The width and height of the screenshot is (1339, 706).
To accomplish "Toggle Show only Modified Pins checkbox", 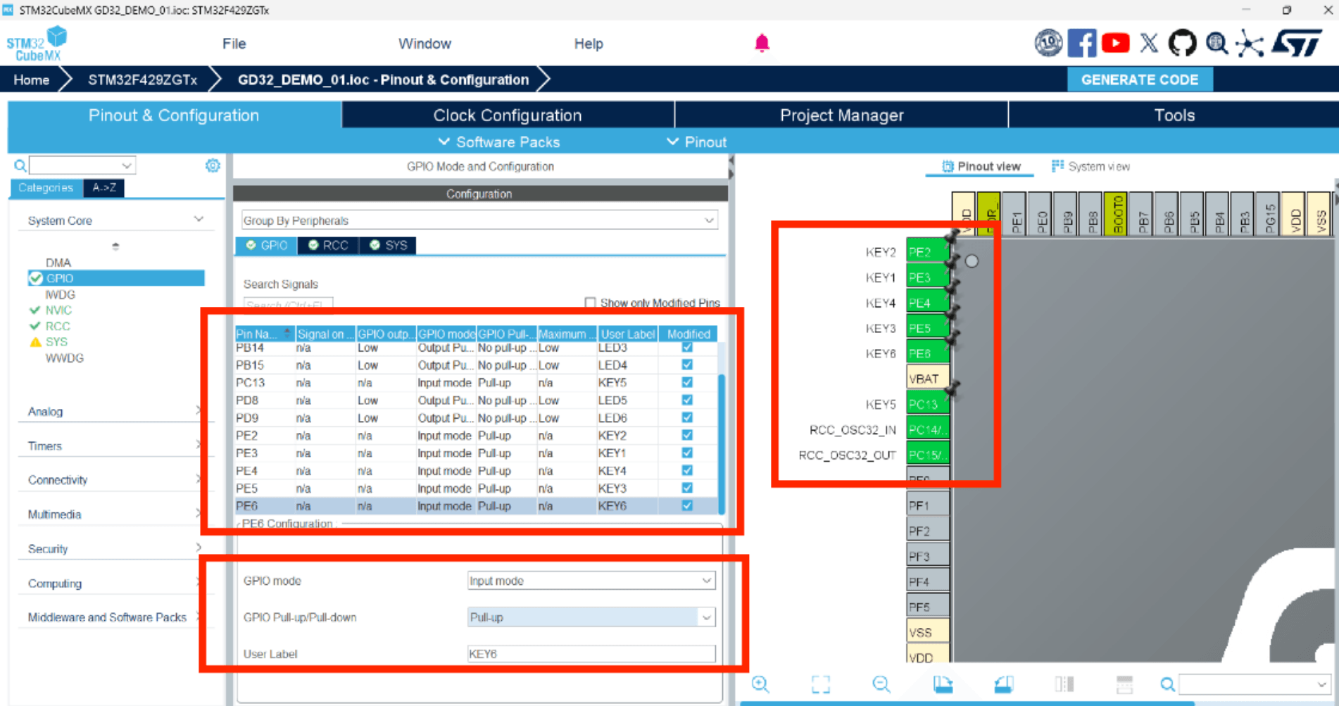I will [590, 303].
